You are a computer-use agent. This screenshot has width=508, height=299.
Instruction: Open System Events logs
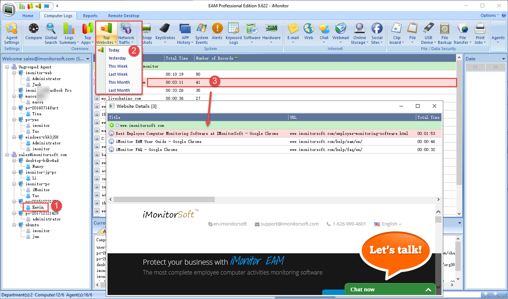click(202, 33)
